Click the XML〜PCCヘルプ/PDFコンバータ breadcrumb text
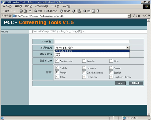Image resolution: width=151 pixels, height=120 pixels. 49,31
